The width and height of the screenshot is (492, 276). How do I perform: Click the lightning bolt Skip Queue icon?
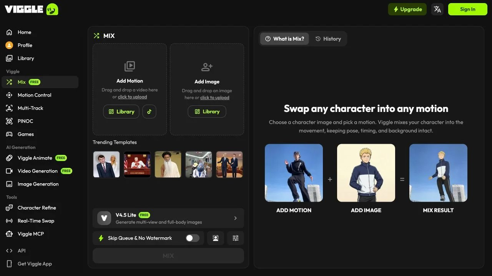click(x=101, y=238)
